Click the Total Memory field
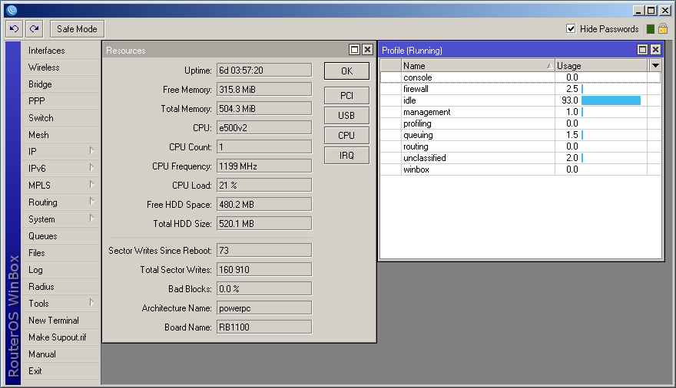 [263, 108]
